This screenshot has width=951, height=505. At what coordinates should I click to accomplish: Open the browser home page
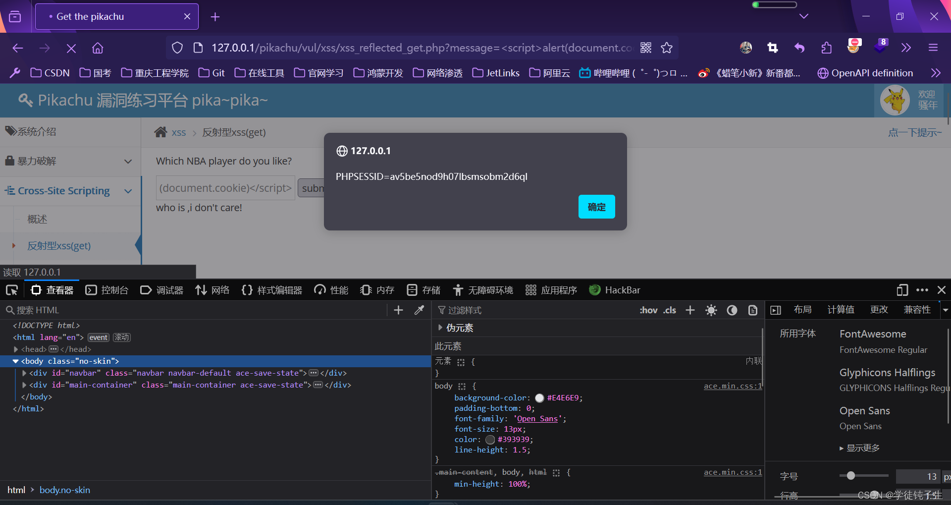point(98,48)
